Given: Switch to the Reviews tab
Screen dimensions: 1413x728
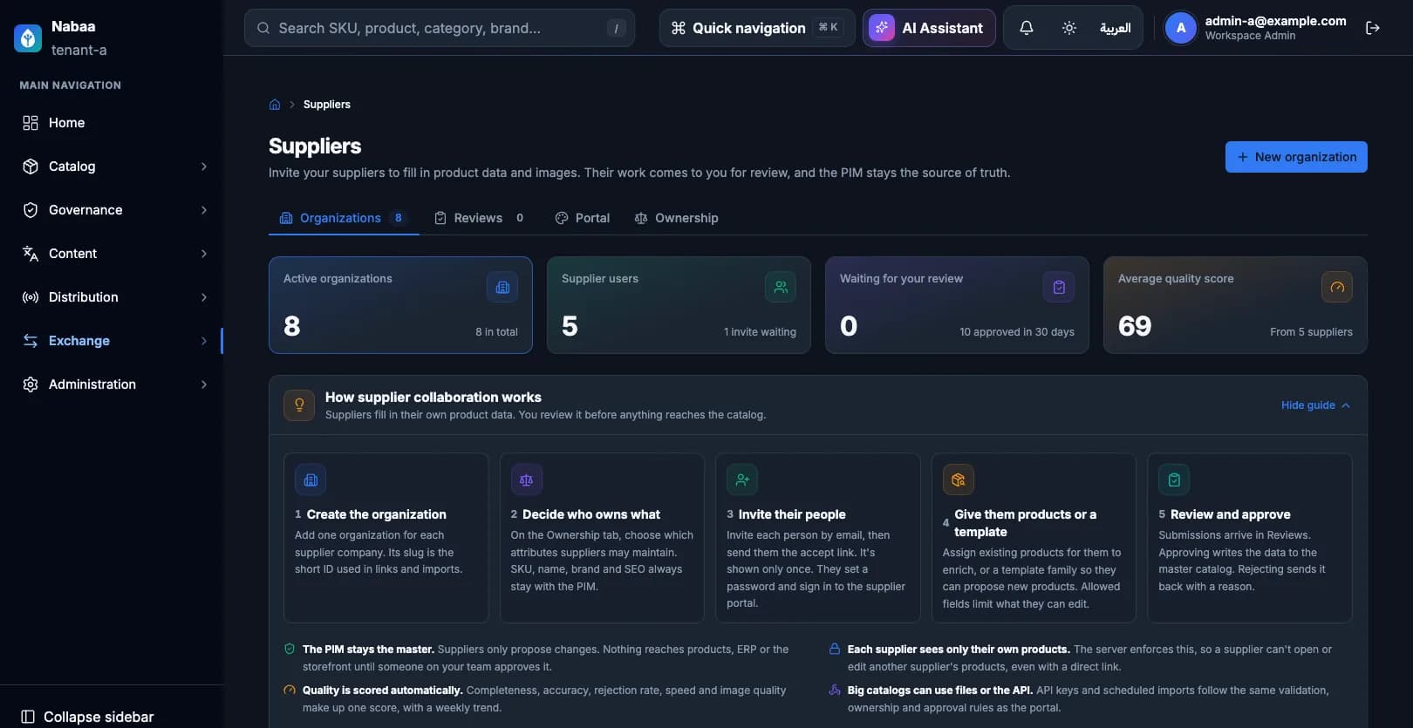Looking at the screenshot, I should [480, 218].
